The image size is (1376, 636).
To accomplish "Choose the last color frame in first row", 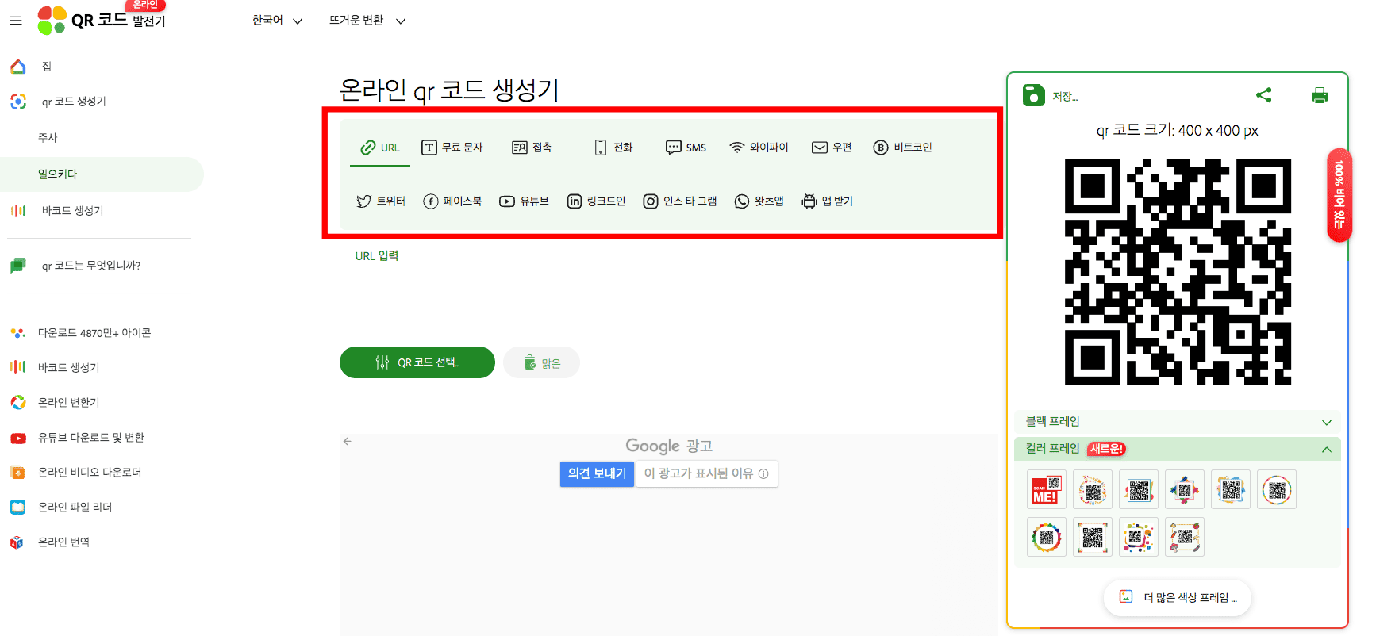I will click(x=1277, y=489).
